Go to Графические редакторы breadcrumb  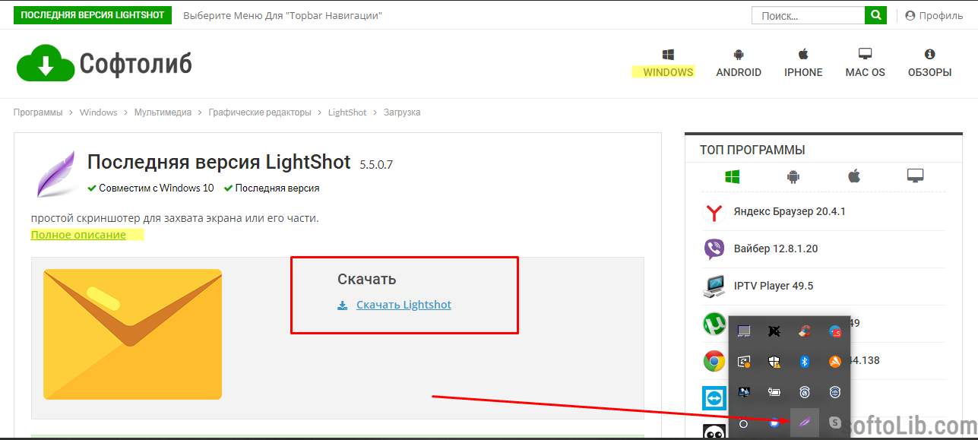[x=260, y=112]
